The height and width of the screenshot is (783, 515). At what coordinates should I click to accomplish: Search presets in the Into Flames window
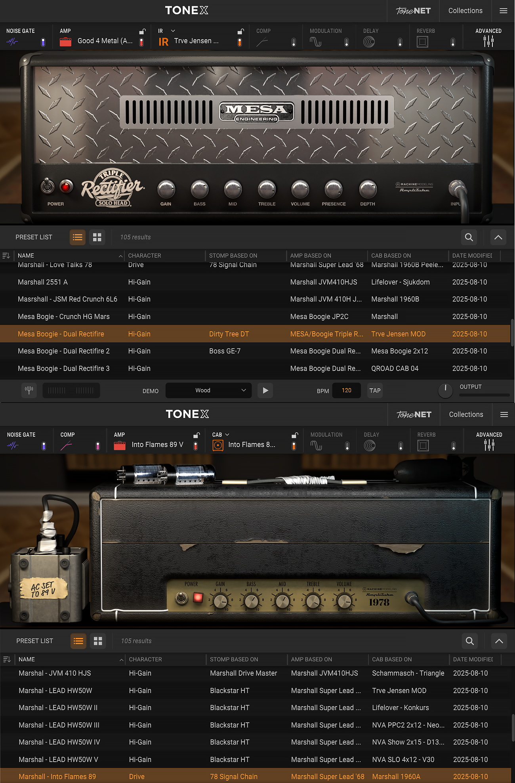click(x=470, y=641)
